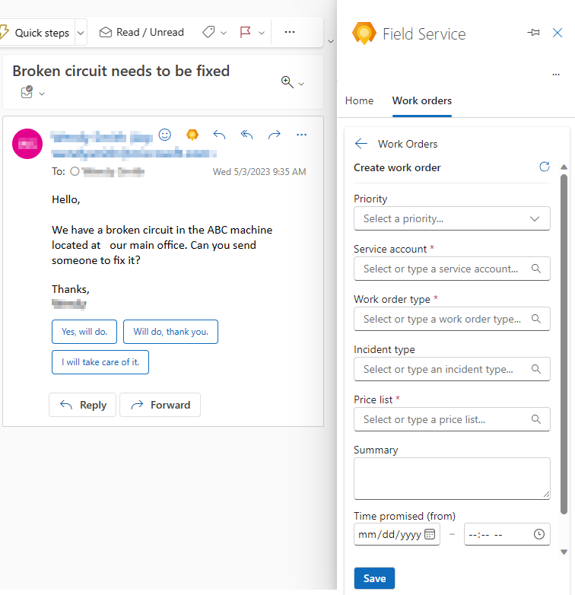The height and width of the screenshot is (595, 575).
Task: Click the Time promised time field
Action: pos(507,534)
